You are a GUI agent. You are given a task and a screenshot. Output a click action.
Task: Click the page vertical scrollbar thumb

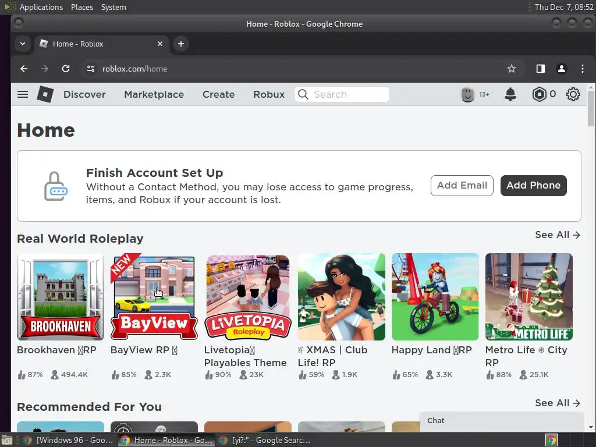(x=591, y=108)
